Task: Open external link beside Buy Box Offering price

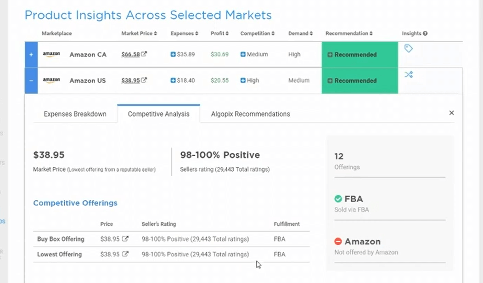Action: (124, 239)
